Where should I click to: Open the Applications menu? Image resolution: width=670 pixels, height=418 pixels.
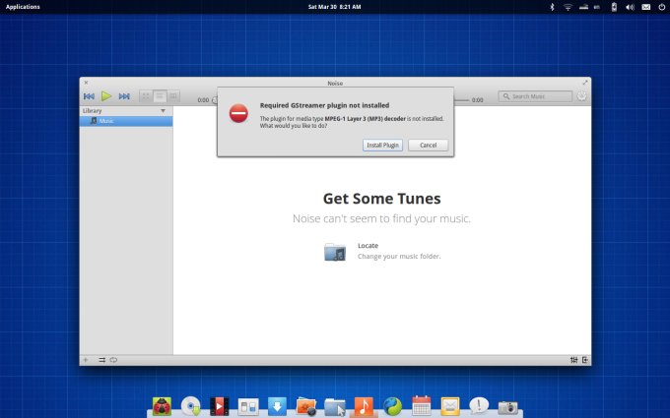click(23, 7)
